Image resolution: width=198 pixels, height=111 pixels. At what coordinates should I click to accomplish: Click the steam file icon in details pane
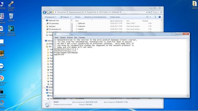point(47,104)
